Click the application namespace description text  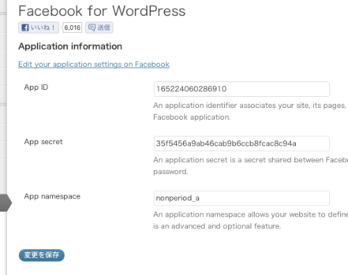click(251, 220)
